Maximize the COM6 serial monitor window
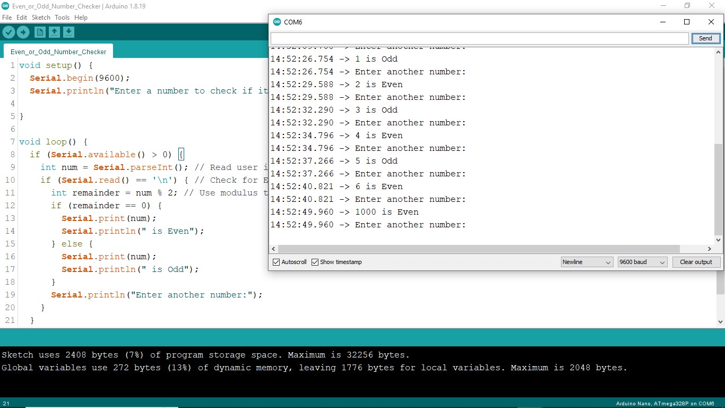The image size is (725, 408). (x=687, y=22)
